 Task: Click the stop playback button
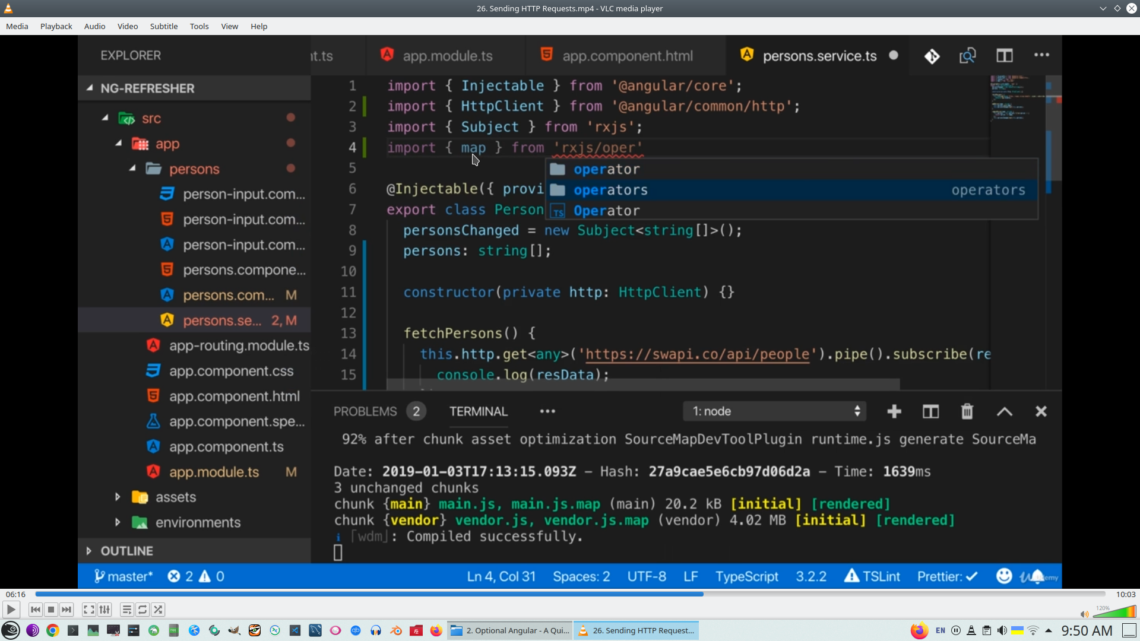[51, 610]
